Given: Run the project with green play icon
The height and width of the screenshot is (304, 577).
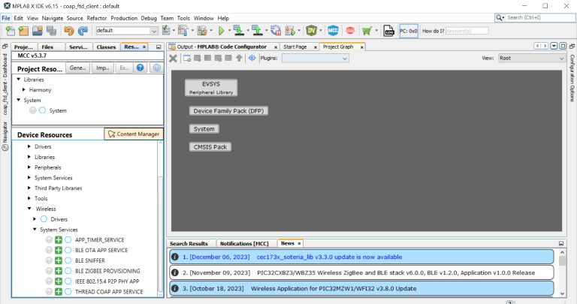Looking at the screenshot, I should pyautogui.click(x=221, y=31).
